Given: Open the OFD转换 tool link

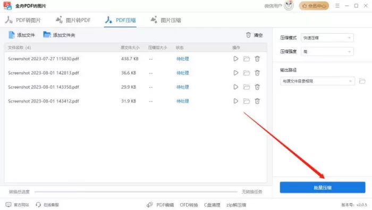Looking at the screenshot, I should pyautogui.click(x=189, y=205).
